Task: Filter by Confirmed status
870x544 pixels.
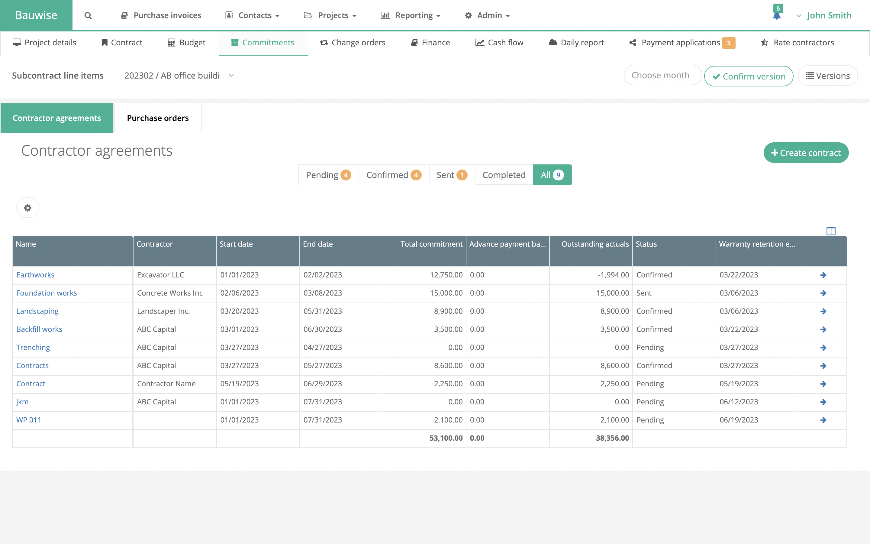Action: tap(394, 175)
